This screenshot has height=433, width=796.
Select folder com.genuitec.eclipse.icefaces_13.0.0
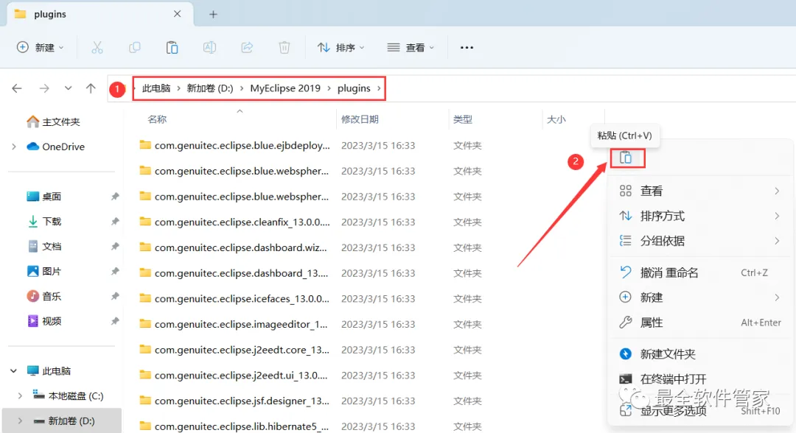(234, 299)
